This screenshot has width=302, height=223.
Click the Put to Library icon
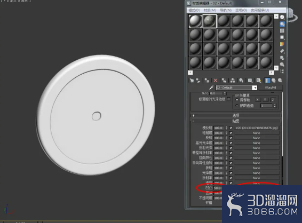click(241, 81)
